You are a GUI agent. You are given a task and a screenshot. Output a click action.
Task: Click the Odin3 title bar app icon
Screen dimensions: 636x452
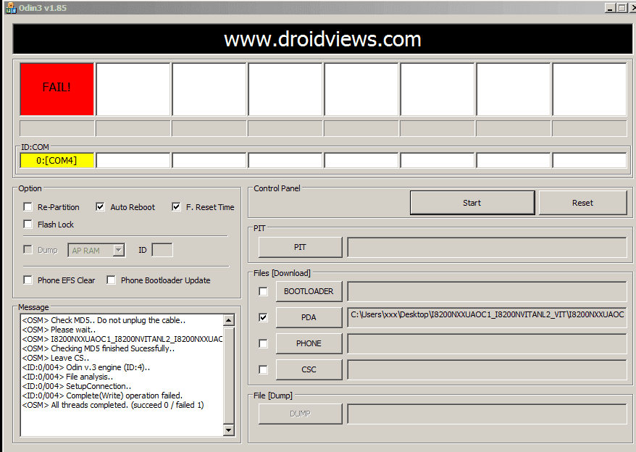point(11,8)
